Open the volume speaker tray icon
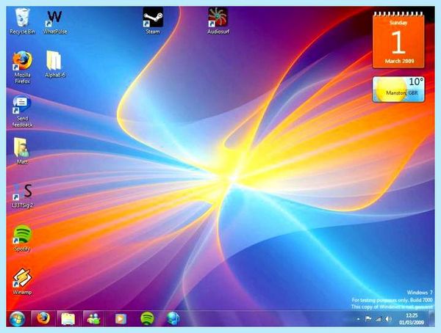The width and height of the screenshot is (441, 333). pyautogui.click(x=389, y=319)
